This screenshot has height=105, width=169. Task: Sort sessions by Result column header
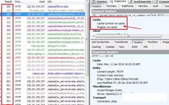(x=8, y=2)
